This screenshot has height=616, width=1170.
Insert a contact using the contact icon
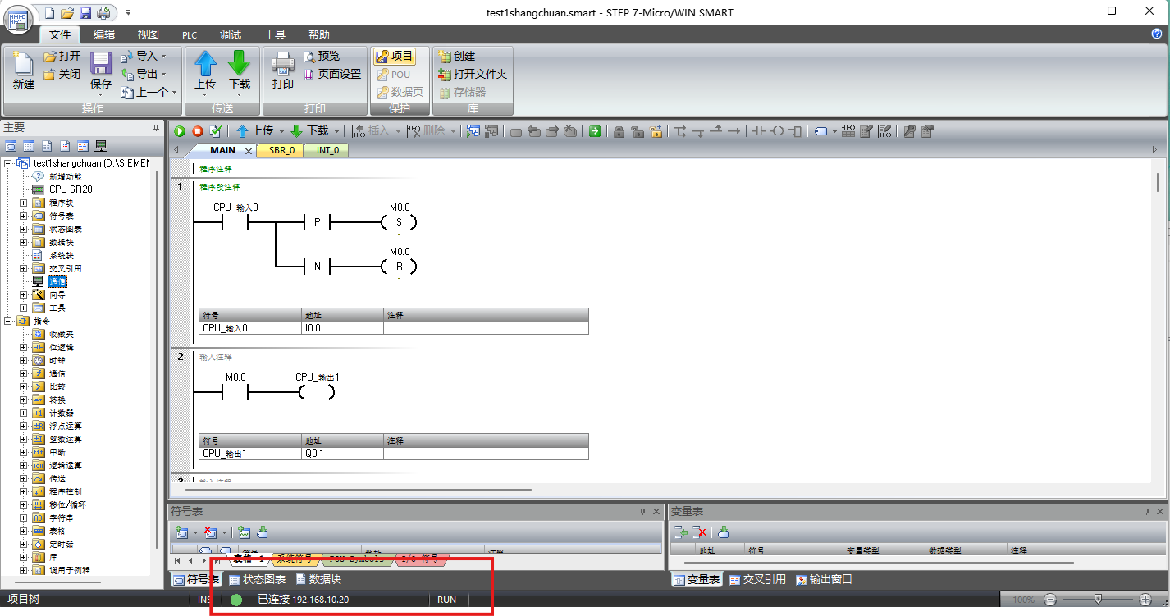(x=758, y=131)
